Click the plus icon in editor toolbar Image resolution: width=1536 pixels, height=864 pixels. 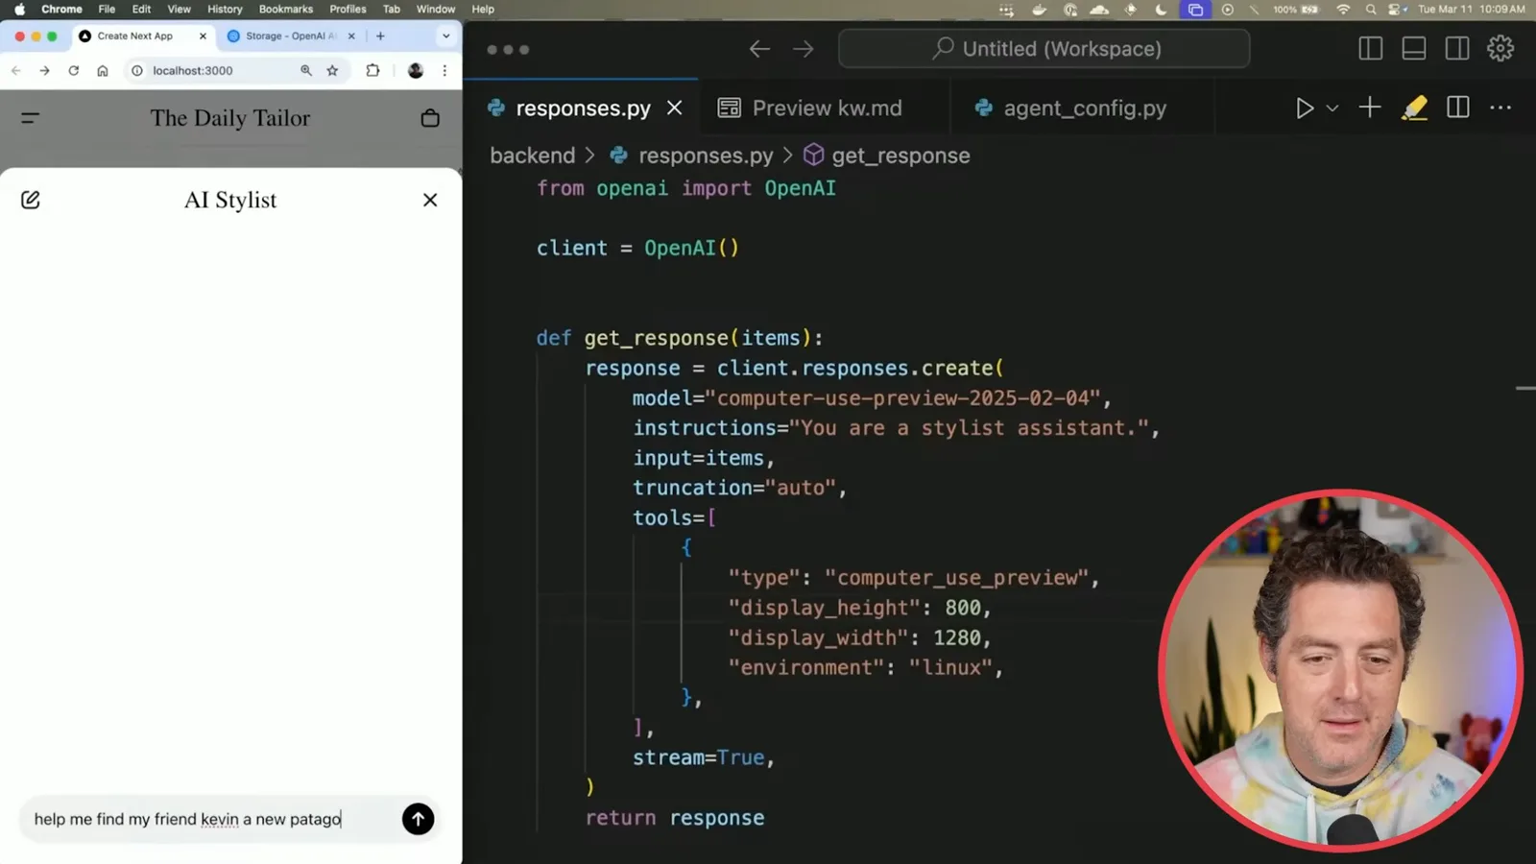click(x=1370, y=108)
